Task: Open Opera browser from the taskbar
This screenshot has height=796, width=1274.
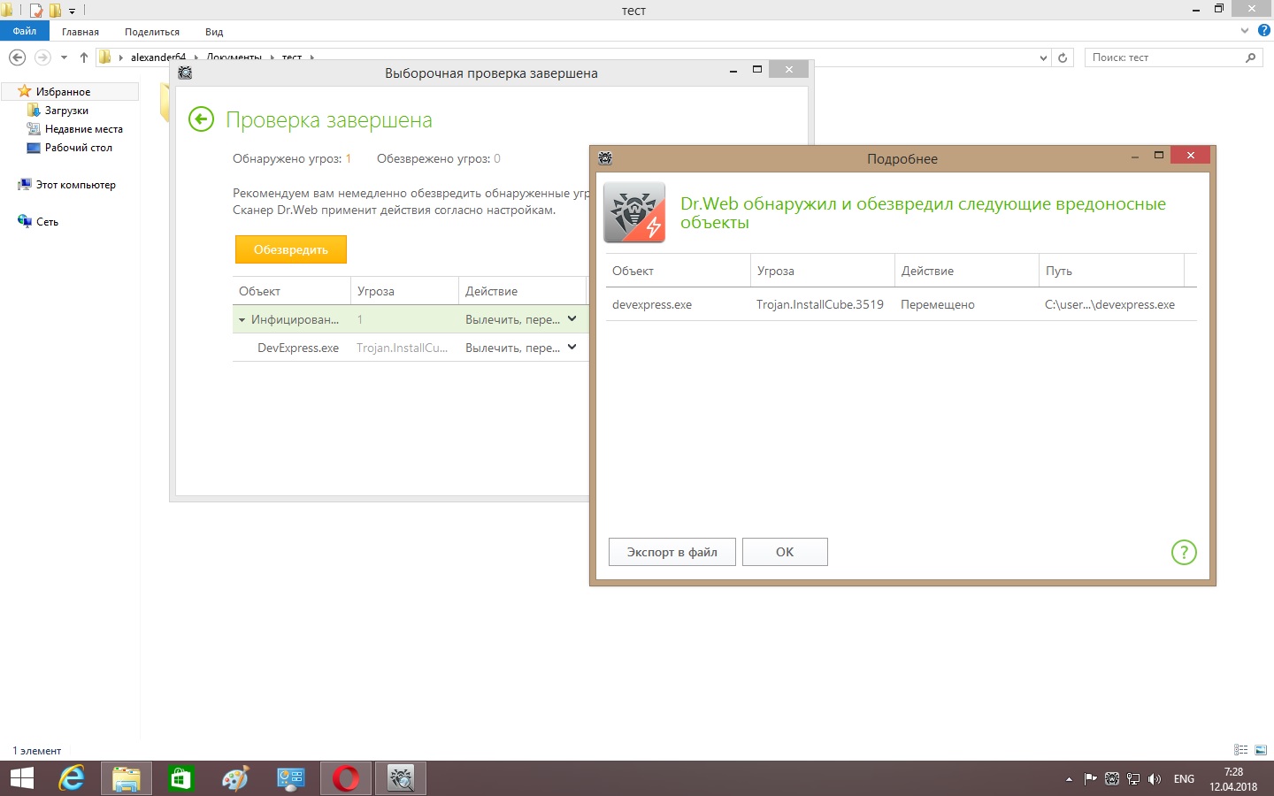Action: click(x=346, y=778)
